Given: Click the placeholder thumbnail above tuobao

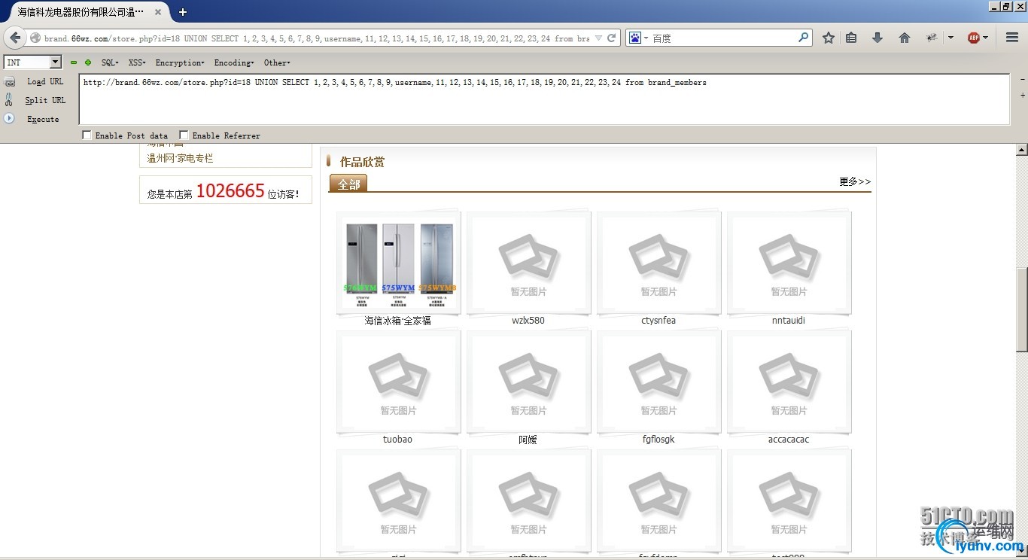Looking at the screenshot, I should [x=398, y=382].
